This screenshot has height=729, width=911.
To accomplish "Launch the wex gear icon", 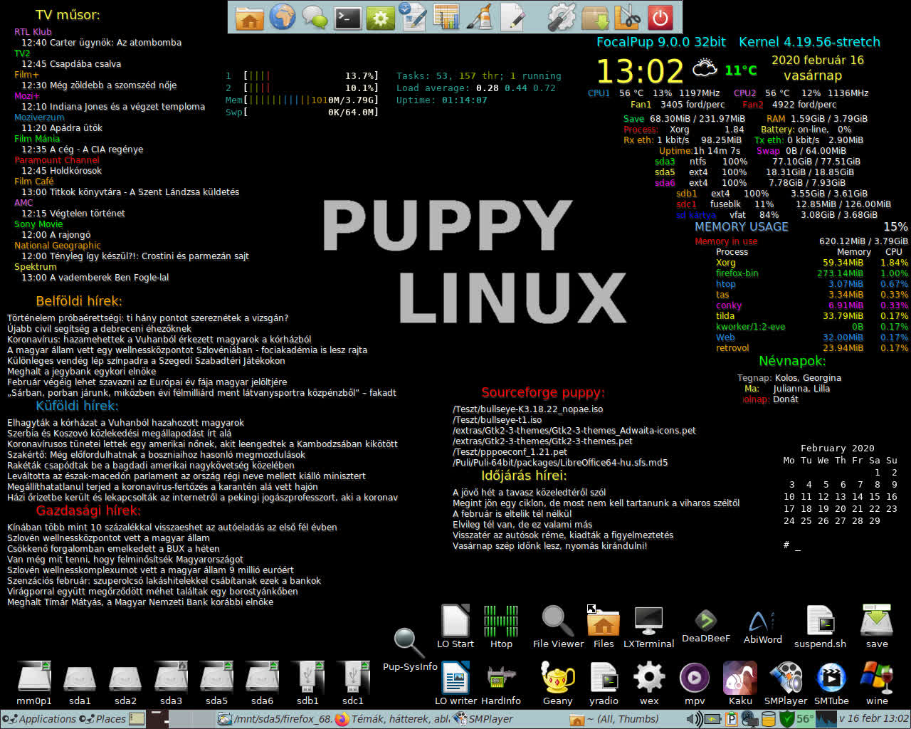I will point(649,684).
